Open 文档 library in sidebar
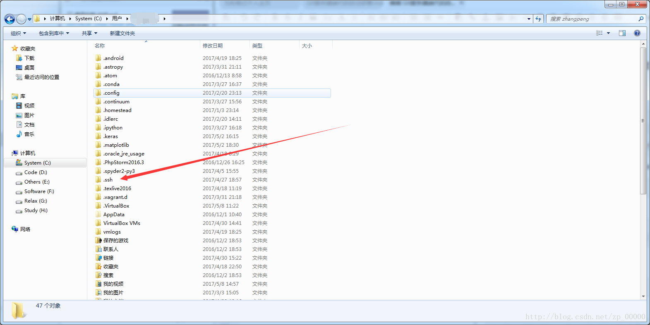Image resolution: width=650 pixels, height=325 pixels. click(29, 124)
